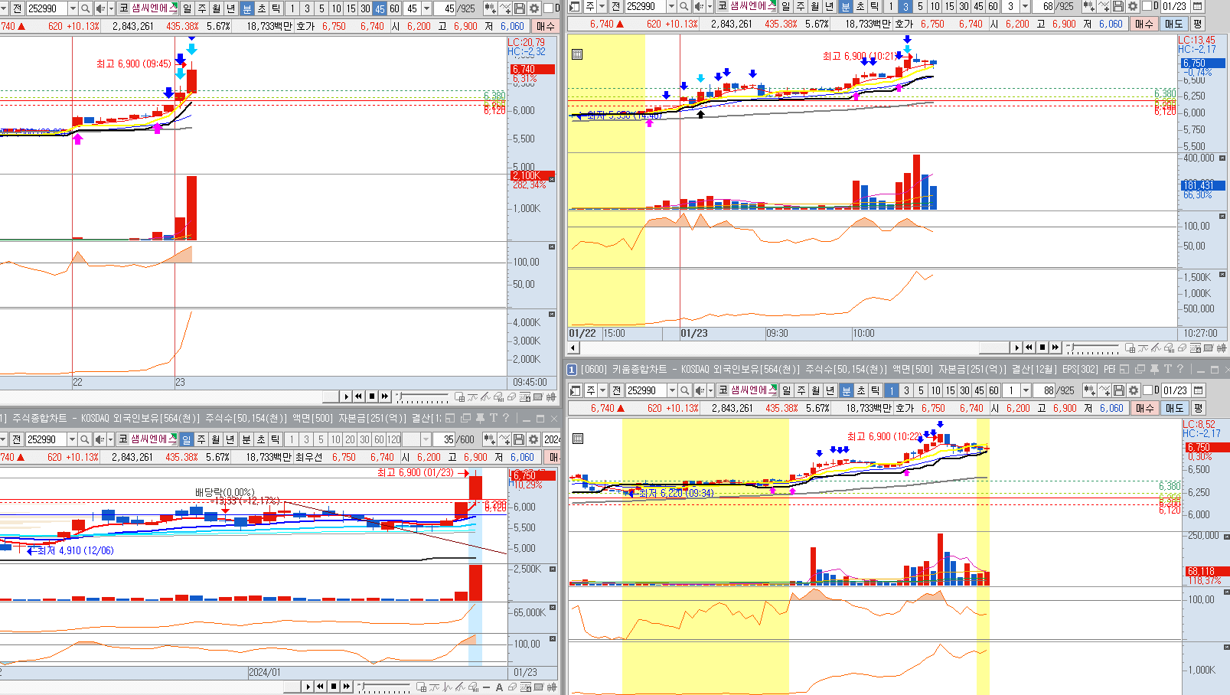Toggle the D checkbox in top-left chart toolbar
Image resolution: width=1230 pixels, height=695 pixels.
pyautogui.click(x=547, y=8)
